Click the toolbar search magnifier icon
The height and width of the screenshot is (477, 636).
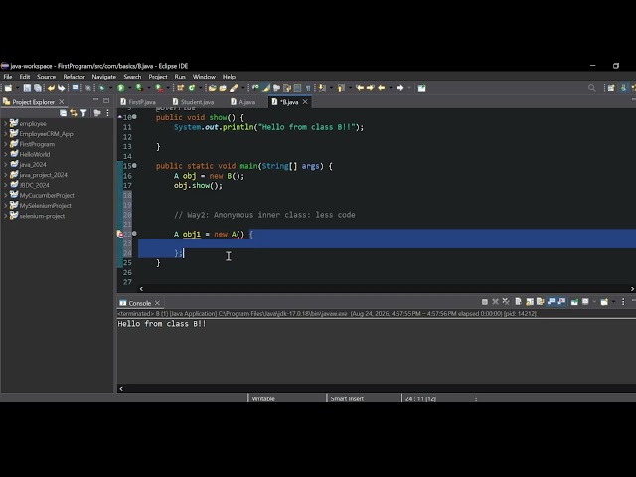pyautogui.click(x=592, y=88)
